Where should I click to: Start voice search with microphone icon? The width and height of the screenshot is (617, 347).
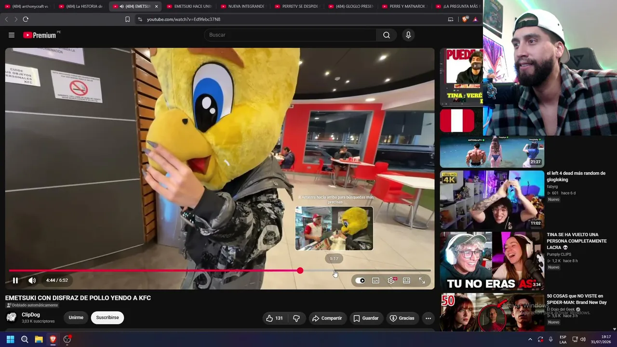click(x=408, y=35)
